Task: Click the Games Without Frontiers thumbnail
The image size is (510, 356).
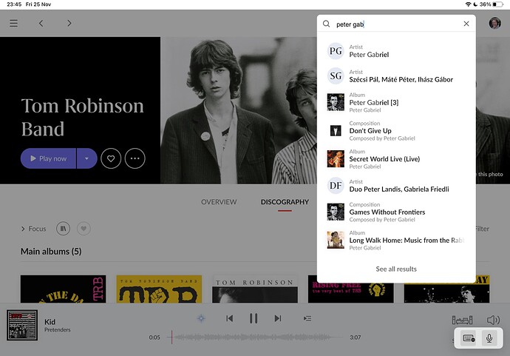Action: tap(336, 212)
